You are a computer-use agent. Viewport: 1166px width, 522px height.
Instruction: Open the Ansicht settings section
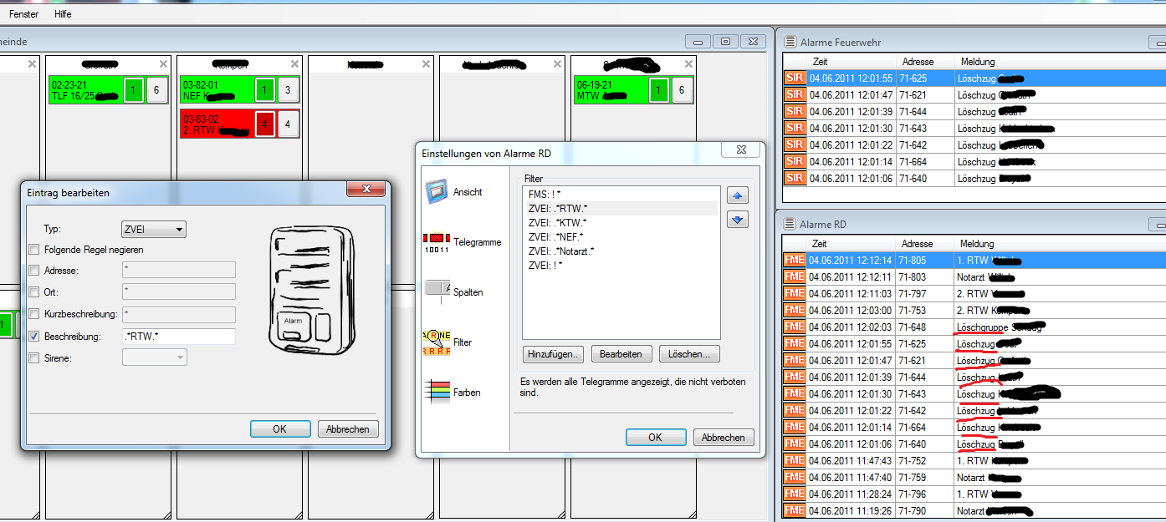click(437, 191)
